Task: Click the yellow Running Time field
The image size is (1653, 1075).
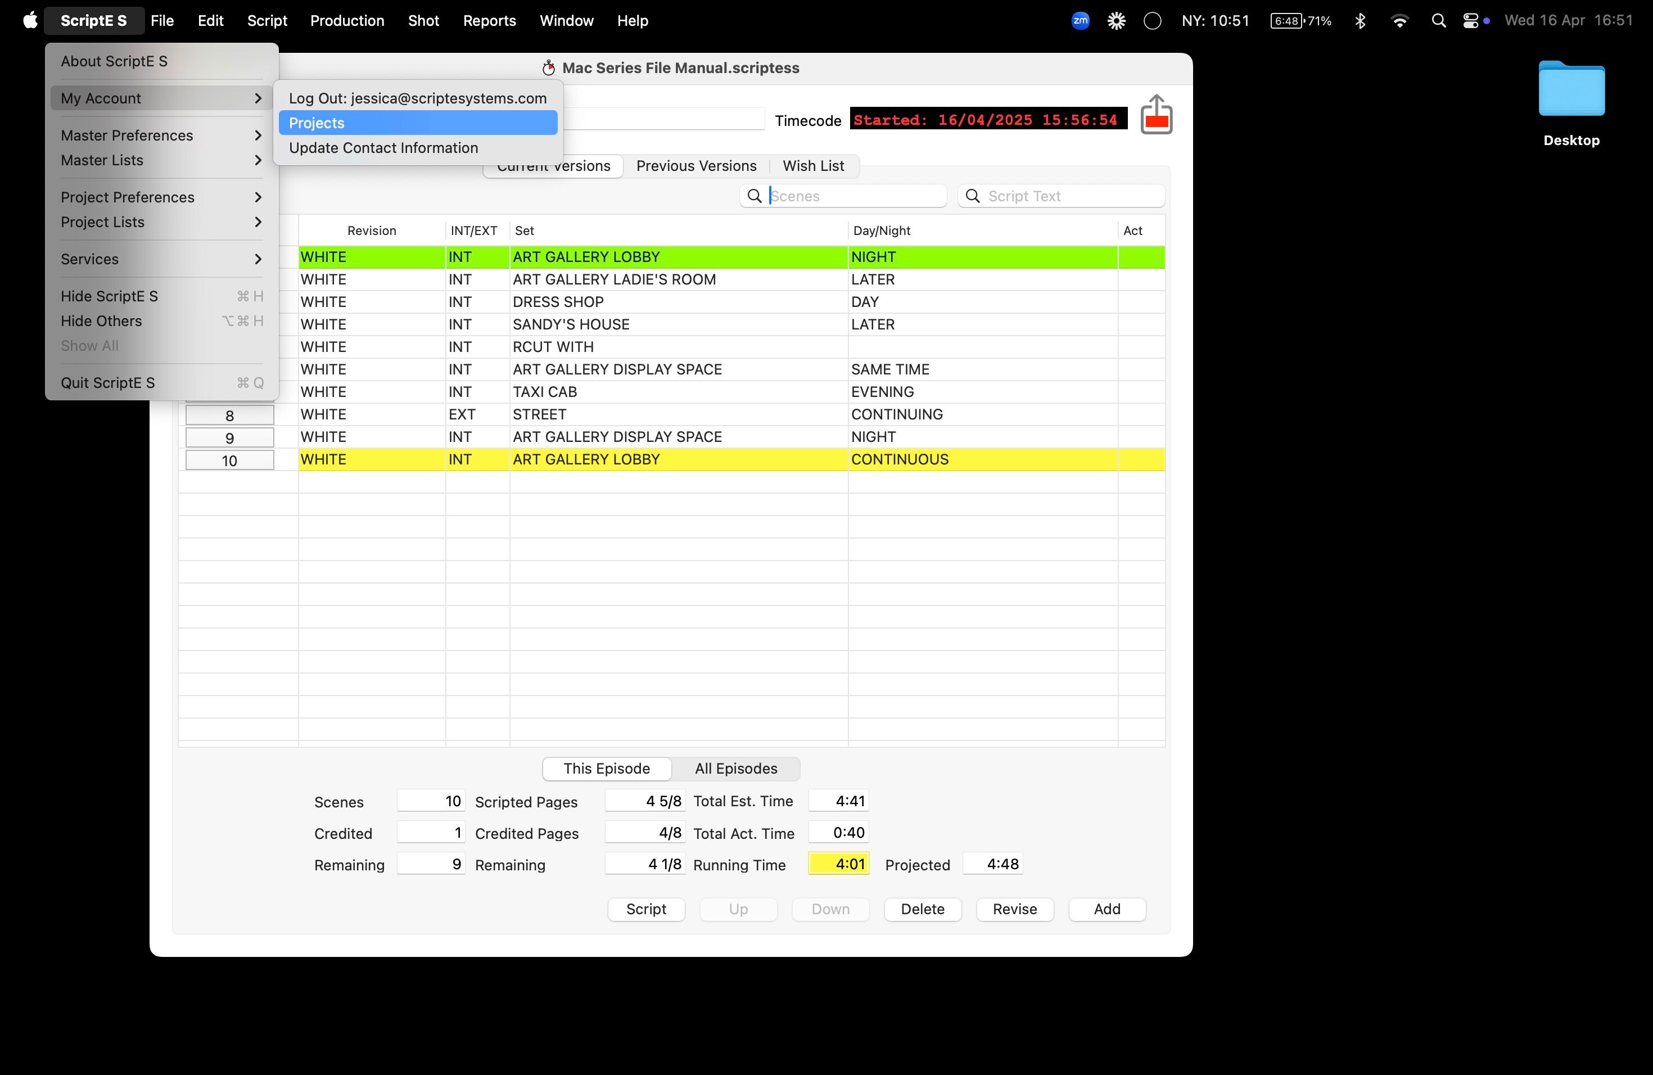Action: pos(838,864)
